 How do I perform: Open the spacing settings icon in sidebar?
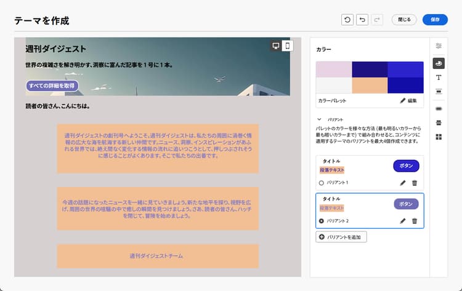[439, 92]
